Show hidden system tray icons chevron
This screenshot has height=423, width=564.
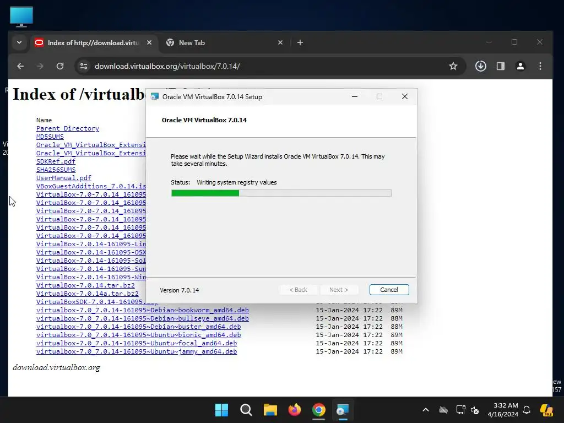426,410
